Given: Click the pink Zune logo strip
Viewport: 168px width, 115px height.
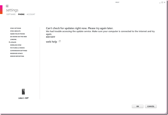Looking at the screenshot, I should click(1, 10).
